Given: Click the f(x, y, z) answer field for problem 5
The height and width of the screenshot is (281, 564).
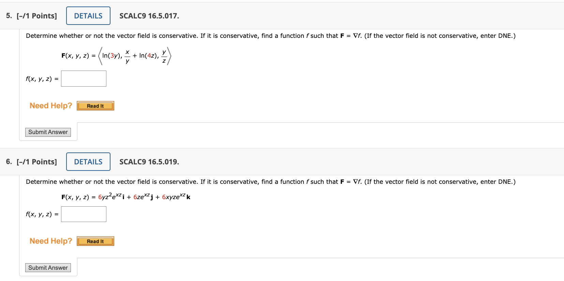Looking at the screenshot, I should [84, 78].
